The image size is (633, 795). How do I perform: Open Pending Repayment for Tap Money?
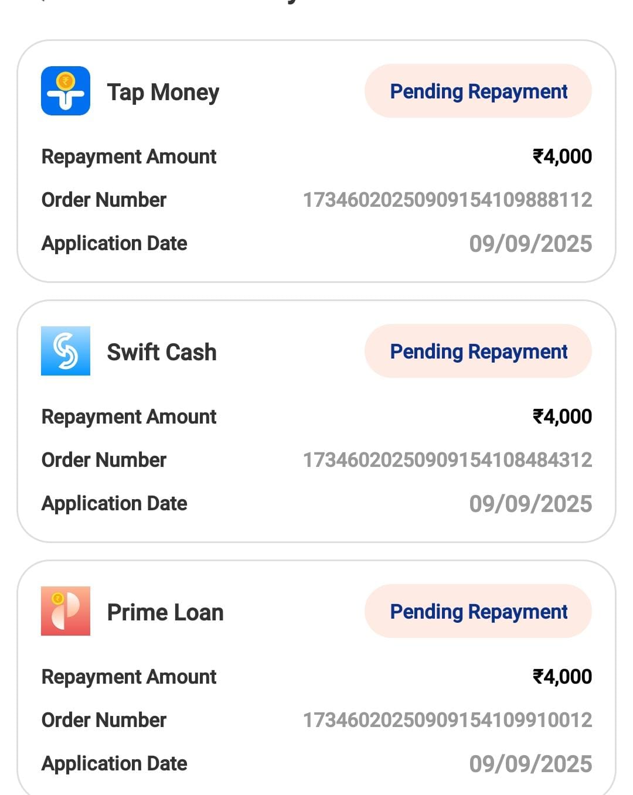(x=478, y=91)
